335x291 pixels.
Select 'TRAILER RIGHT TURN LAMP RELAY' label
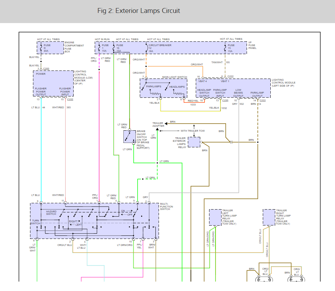point(283,217)
